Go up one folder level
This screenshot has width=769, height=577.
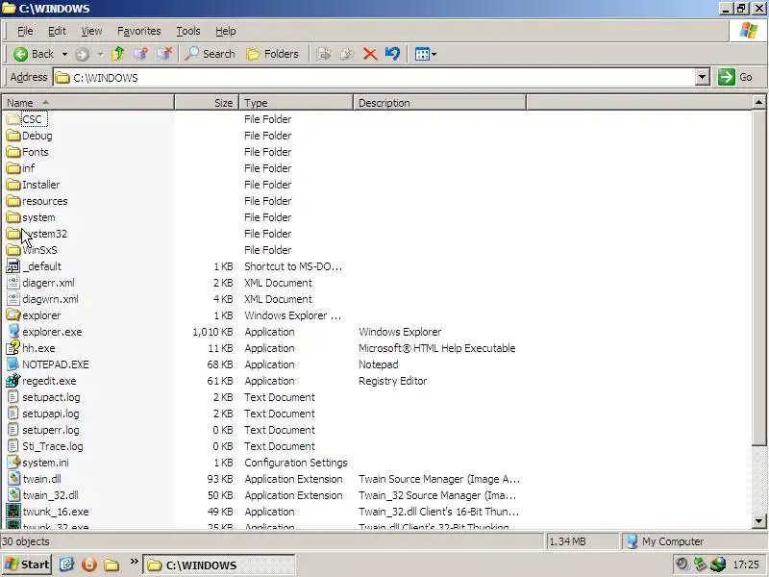click(x=117, y=54)
